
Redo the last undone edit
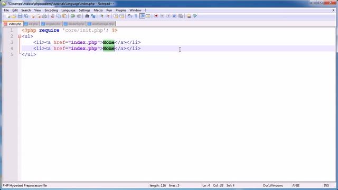pos(79,16)
